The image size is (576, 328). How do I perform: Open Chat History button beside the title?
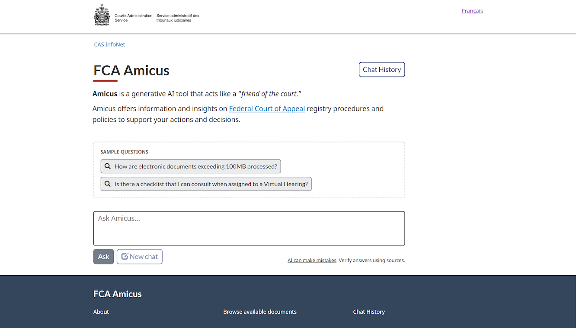(x=381, y=70)
